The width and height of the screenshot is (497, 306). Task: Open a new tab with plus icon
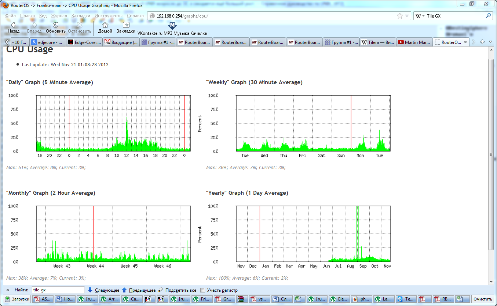pos(483,42)
